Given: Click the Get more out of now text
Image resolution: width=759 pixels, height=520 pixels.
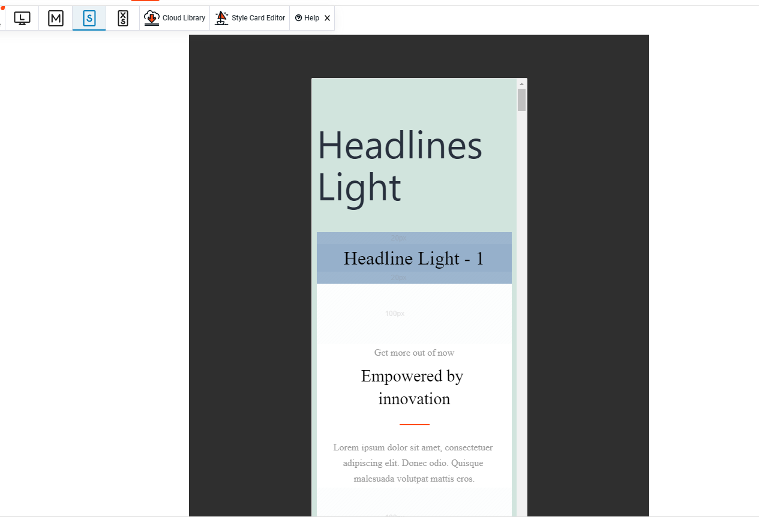Looking at the screenshot, I should [413, 353].
